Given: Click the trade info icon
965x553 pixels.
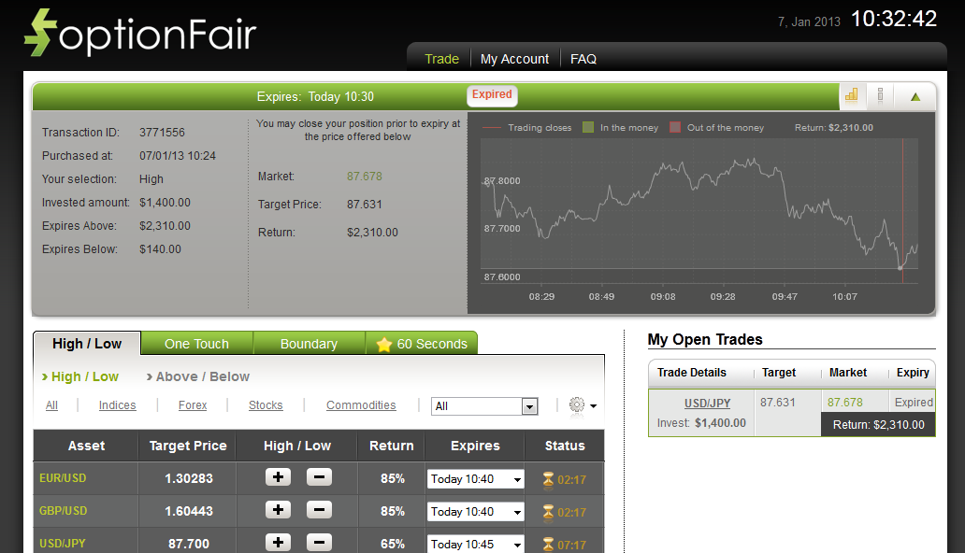Looking at the screenshot, I should point(880,95).
